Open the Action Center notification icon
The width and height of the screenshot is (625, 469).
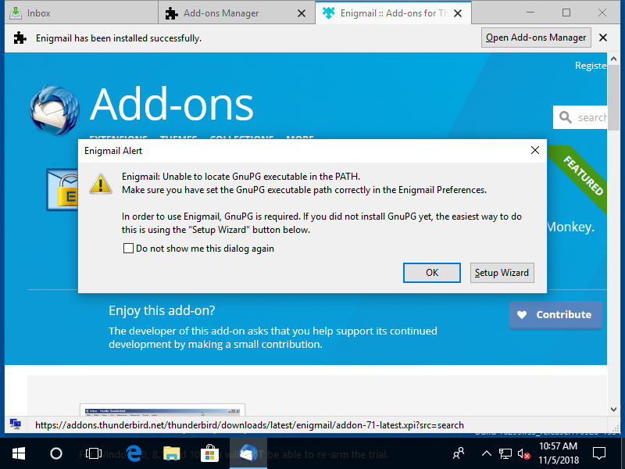599,453
